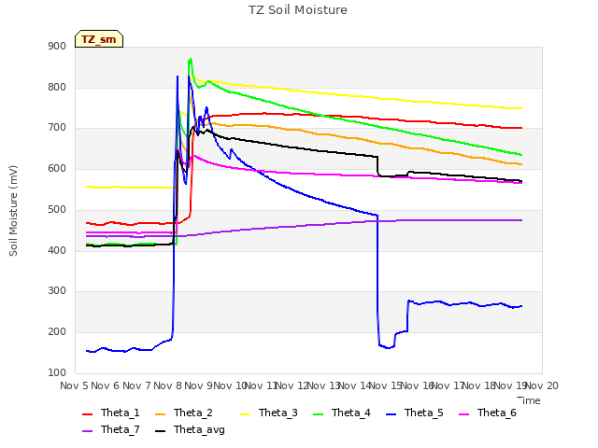Click the Nov 7 x-axis label
This screenshot has height=448, width=598.
click(x=136, y=385)
